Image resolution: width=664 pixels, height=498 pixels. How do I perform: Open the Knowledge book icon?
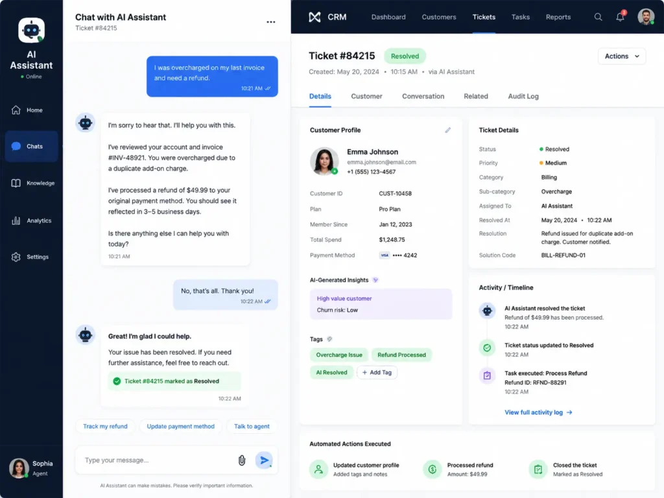16,184
